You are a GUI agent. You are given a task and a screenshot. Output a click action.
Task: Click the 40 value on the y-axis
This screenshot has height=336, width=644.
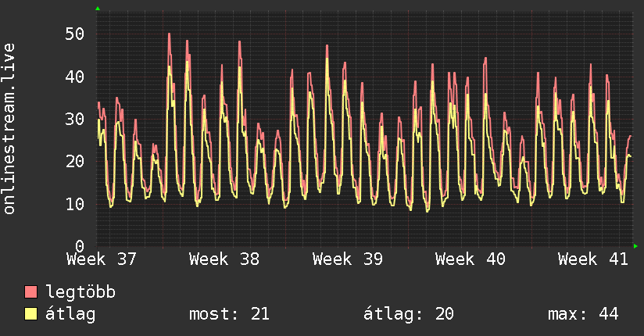(75, 77)
